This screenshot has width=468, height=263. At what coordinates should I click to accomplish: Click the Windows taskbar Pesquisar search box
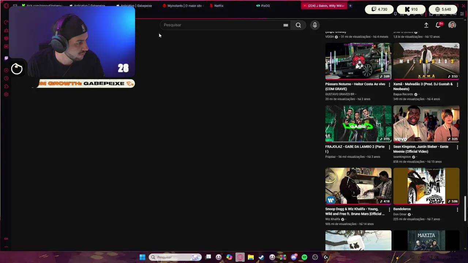175,257
